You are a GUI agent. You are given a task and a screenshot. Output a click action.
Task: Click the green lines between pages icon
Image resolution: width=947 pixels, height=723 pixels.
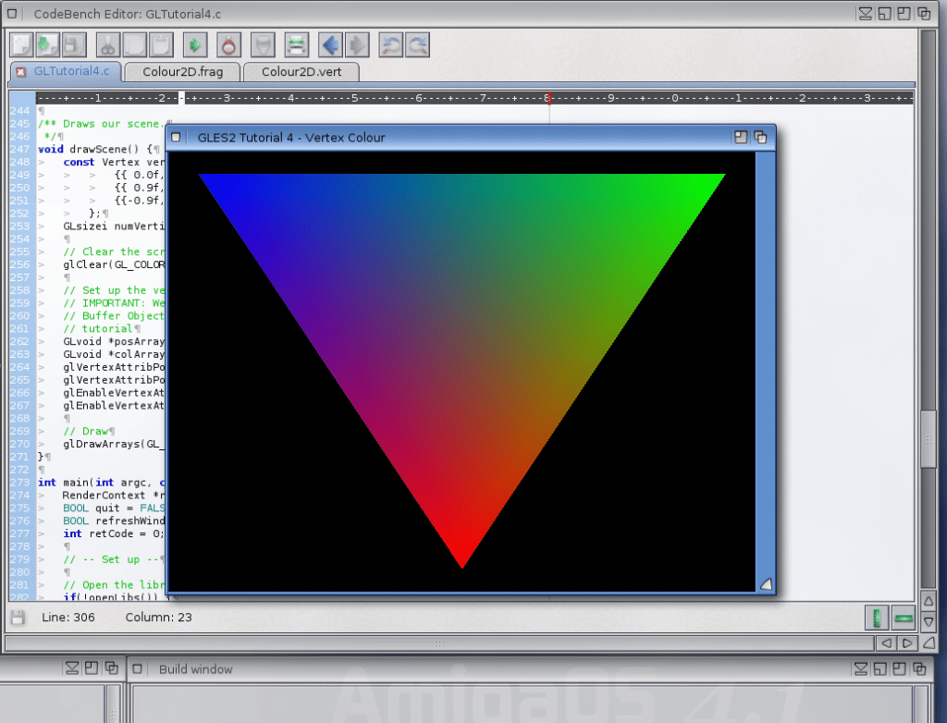tap(297, 45)
